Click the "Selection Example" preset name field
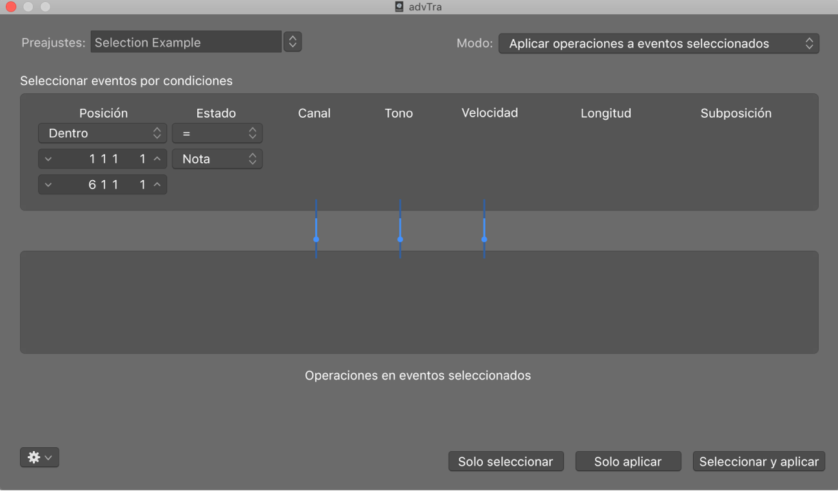The width and height of the screenshot is (838, 491). click(x=186, y=41)
